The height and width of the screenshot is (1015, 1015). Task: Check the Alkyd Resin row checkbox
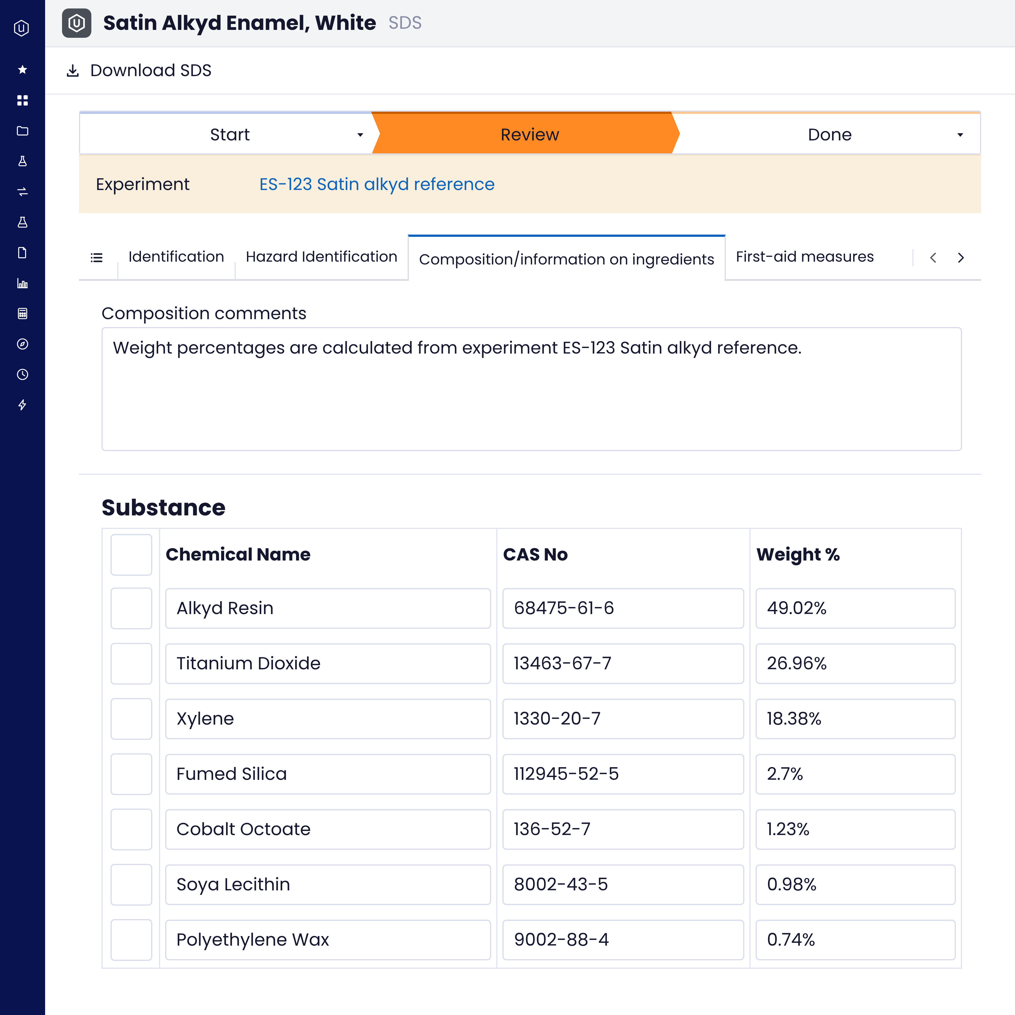(x=131, y=608)
